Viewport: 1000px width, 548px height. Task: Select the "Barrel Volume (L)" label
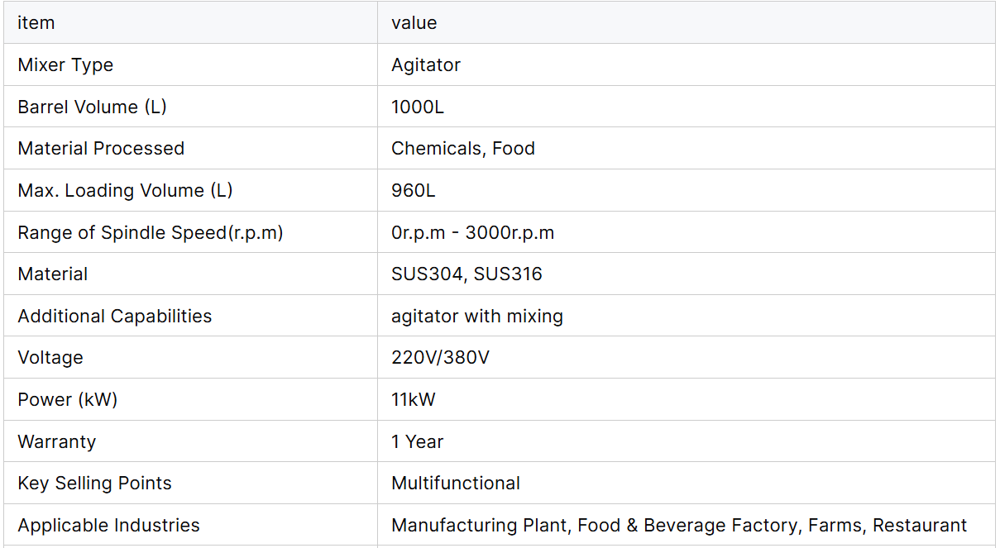point(92,107)
